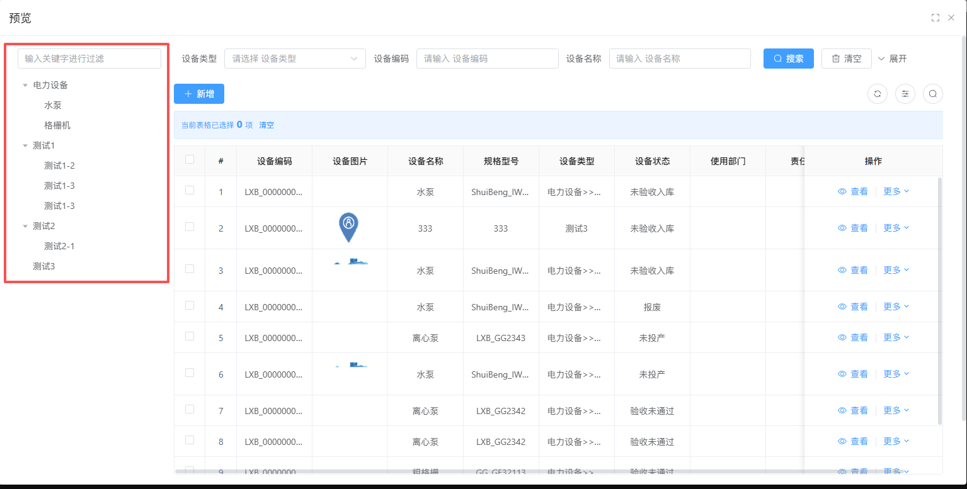The image size is (967, 489).
Task: Click the 设备编码 input field
Action: point(487,59)
